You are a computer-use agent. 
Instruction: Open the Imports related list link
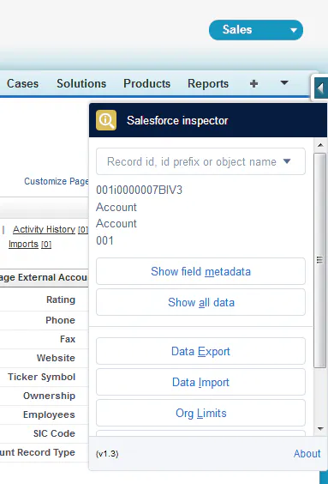tap(23, 244)
